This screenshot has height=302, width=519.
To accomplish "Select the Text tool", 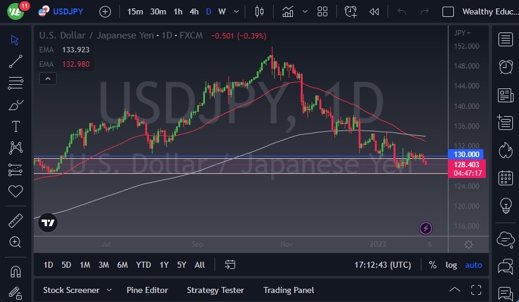I will 16,126.
